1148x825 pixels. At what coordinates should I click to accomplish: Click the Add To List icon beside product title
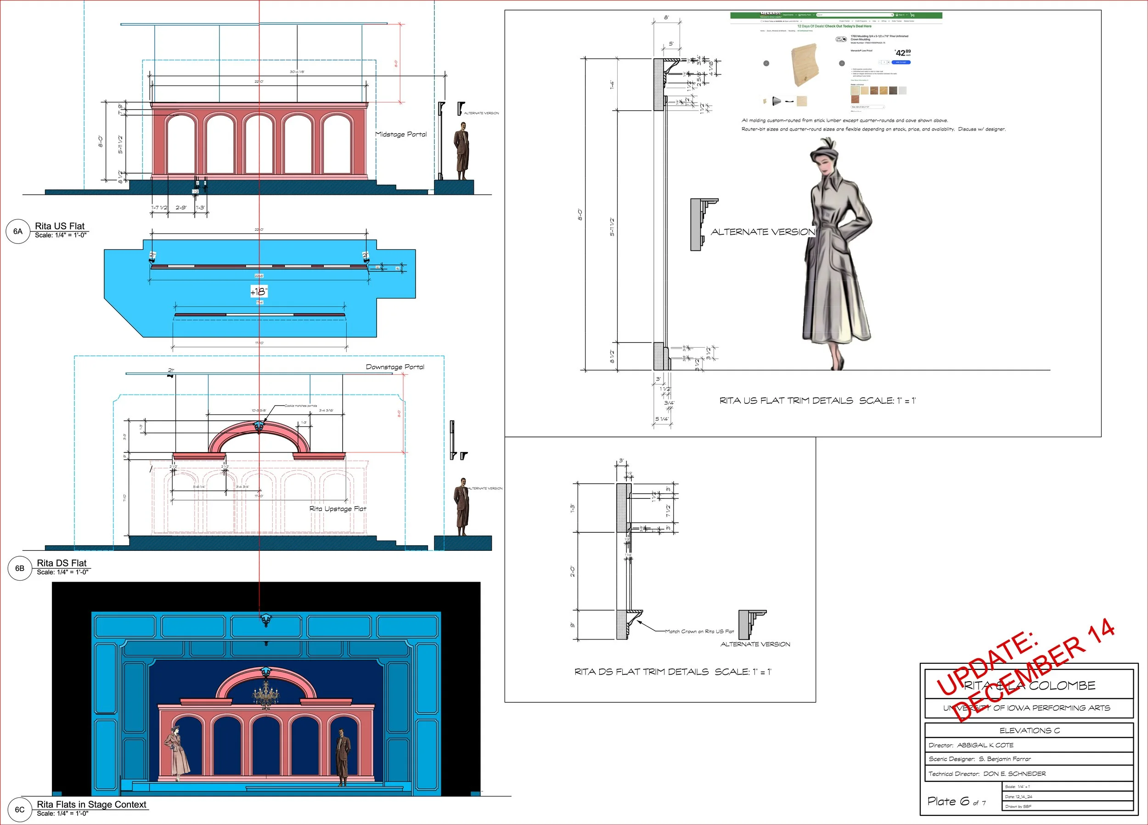click(842, 39)
